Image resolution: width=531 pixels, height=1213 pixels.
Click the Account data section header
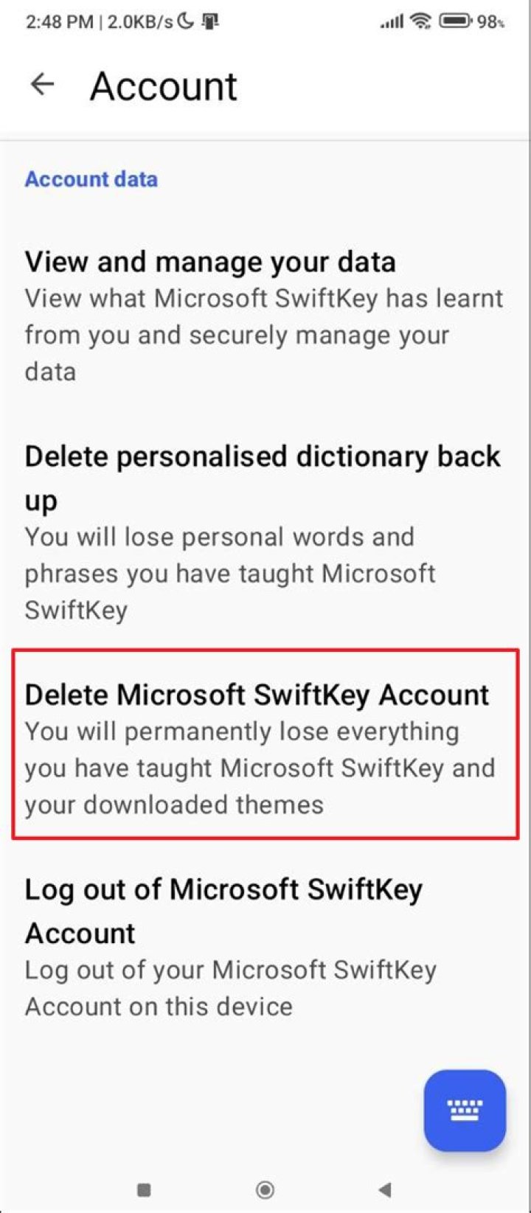(x=91, y=179)
